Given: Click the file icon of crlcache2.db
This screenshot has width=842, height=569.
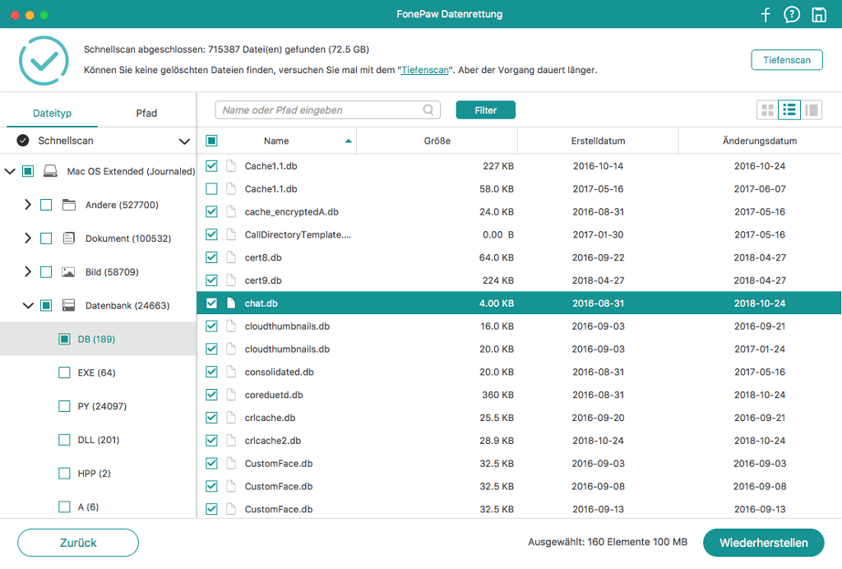Looking at the screenshot, I should coord(231,441).
